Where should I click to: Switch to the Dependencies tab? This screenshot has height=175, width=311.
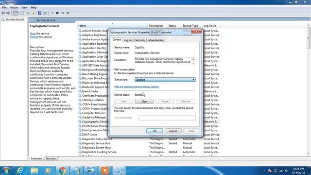click(155, 40)
